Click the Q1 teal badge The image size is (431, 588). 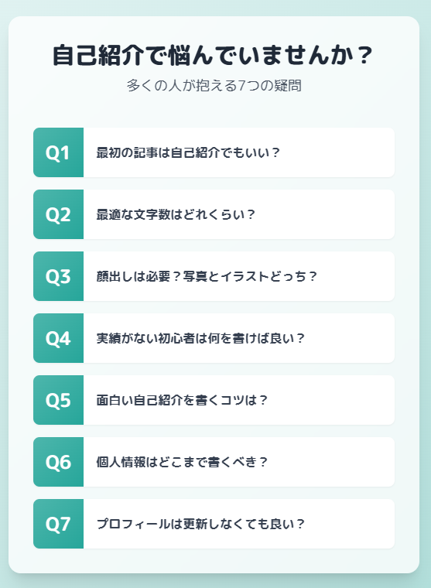click(x=58, y=152)
